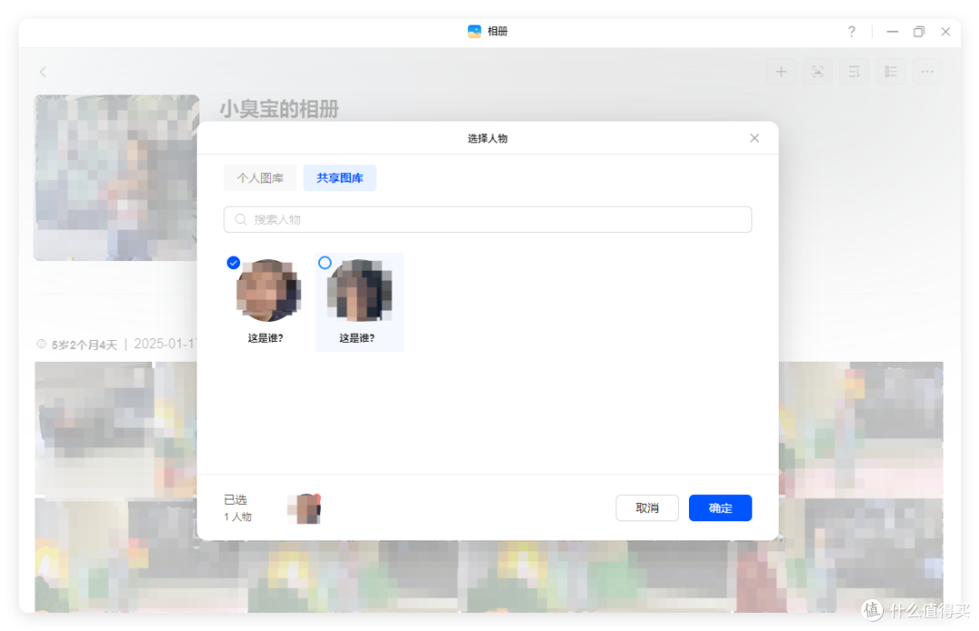The width and height of the screenshot is (979, 631).
Task: Click the second person's face thumbnail
Action: 360,290
